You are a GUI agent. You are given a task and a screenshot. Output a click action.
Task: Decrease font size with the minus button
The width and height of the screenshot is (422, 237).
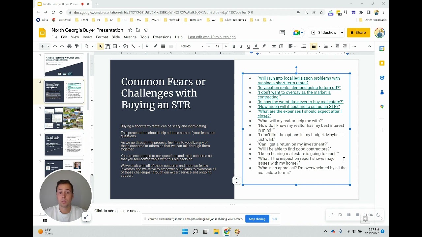209,46
